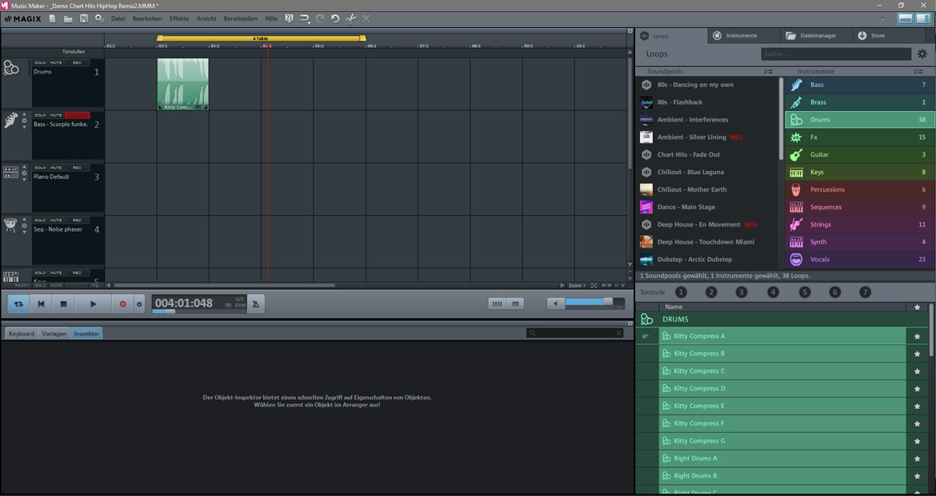This screenshot has height=496, width=936.
Task: Arm recording on the Piano Default track
Action: pyautogui.click(x=77, y=168)
